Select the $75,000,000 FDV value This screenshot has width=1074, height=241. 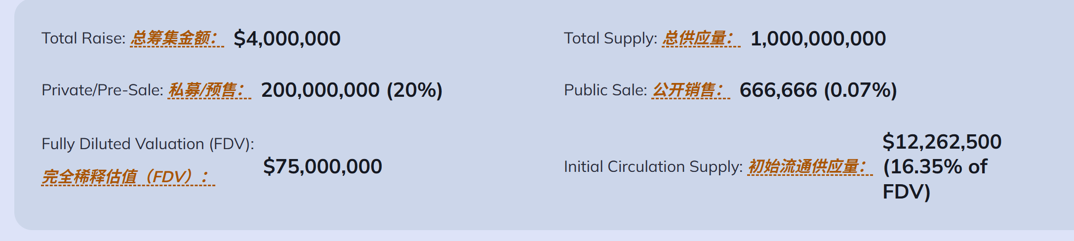[x=322, y=167]
